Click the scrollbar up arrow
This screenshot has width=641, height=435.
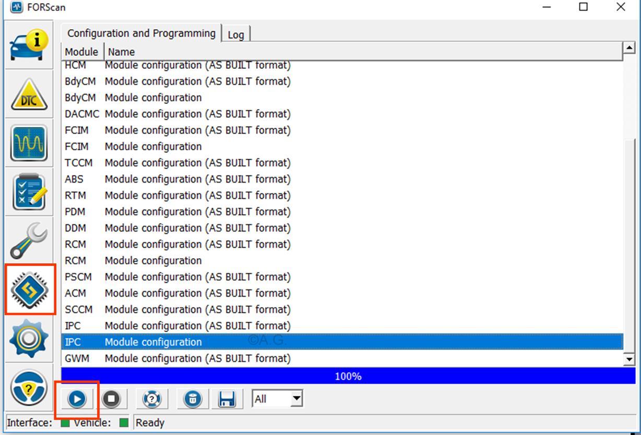[x=629, y=47]
